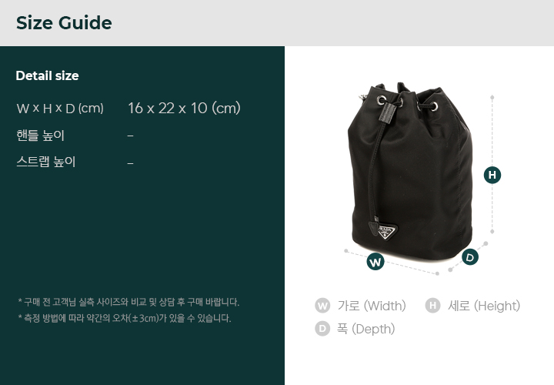Click the Size Guide heading
Viewport: 554px width, 385px height.
pyautogui.click(x=64, y=23)
